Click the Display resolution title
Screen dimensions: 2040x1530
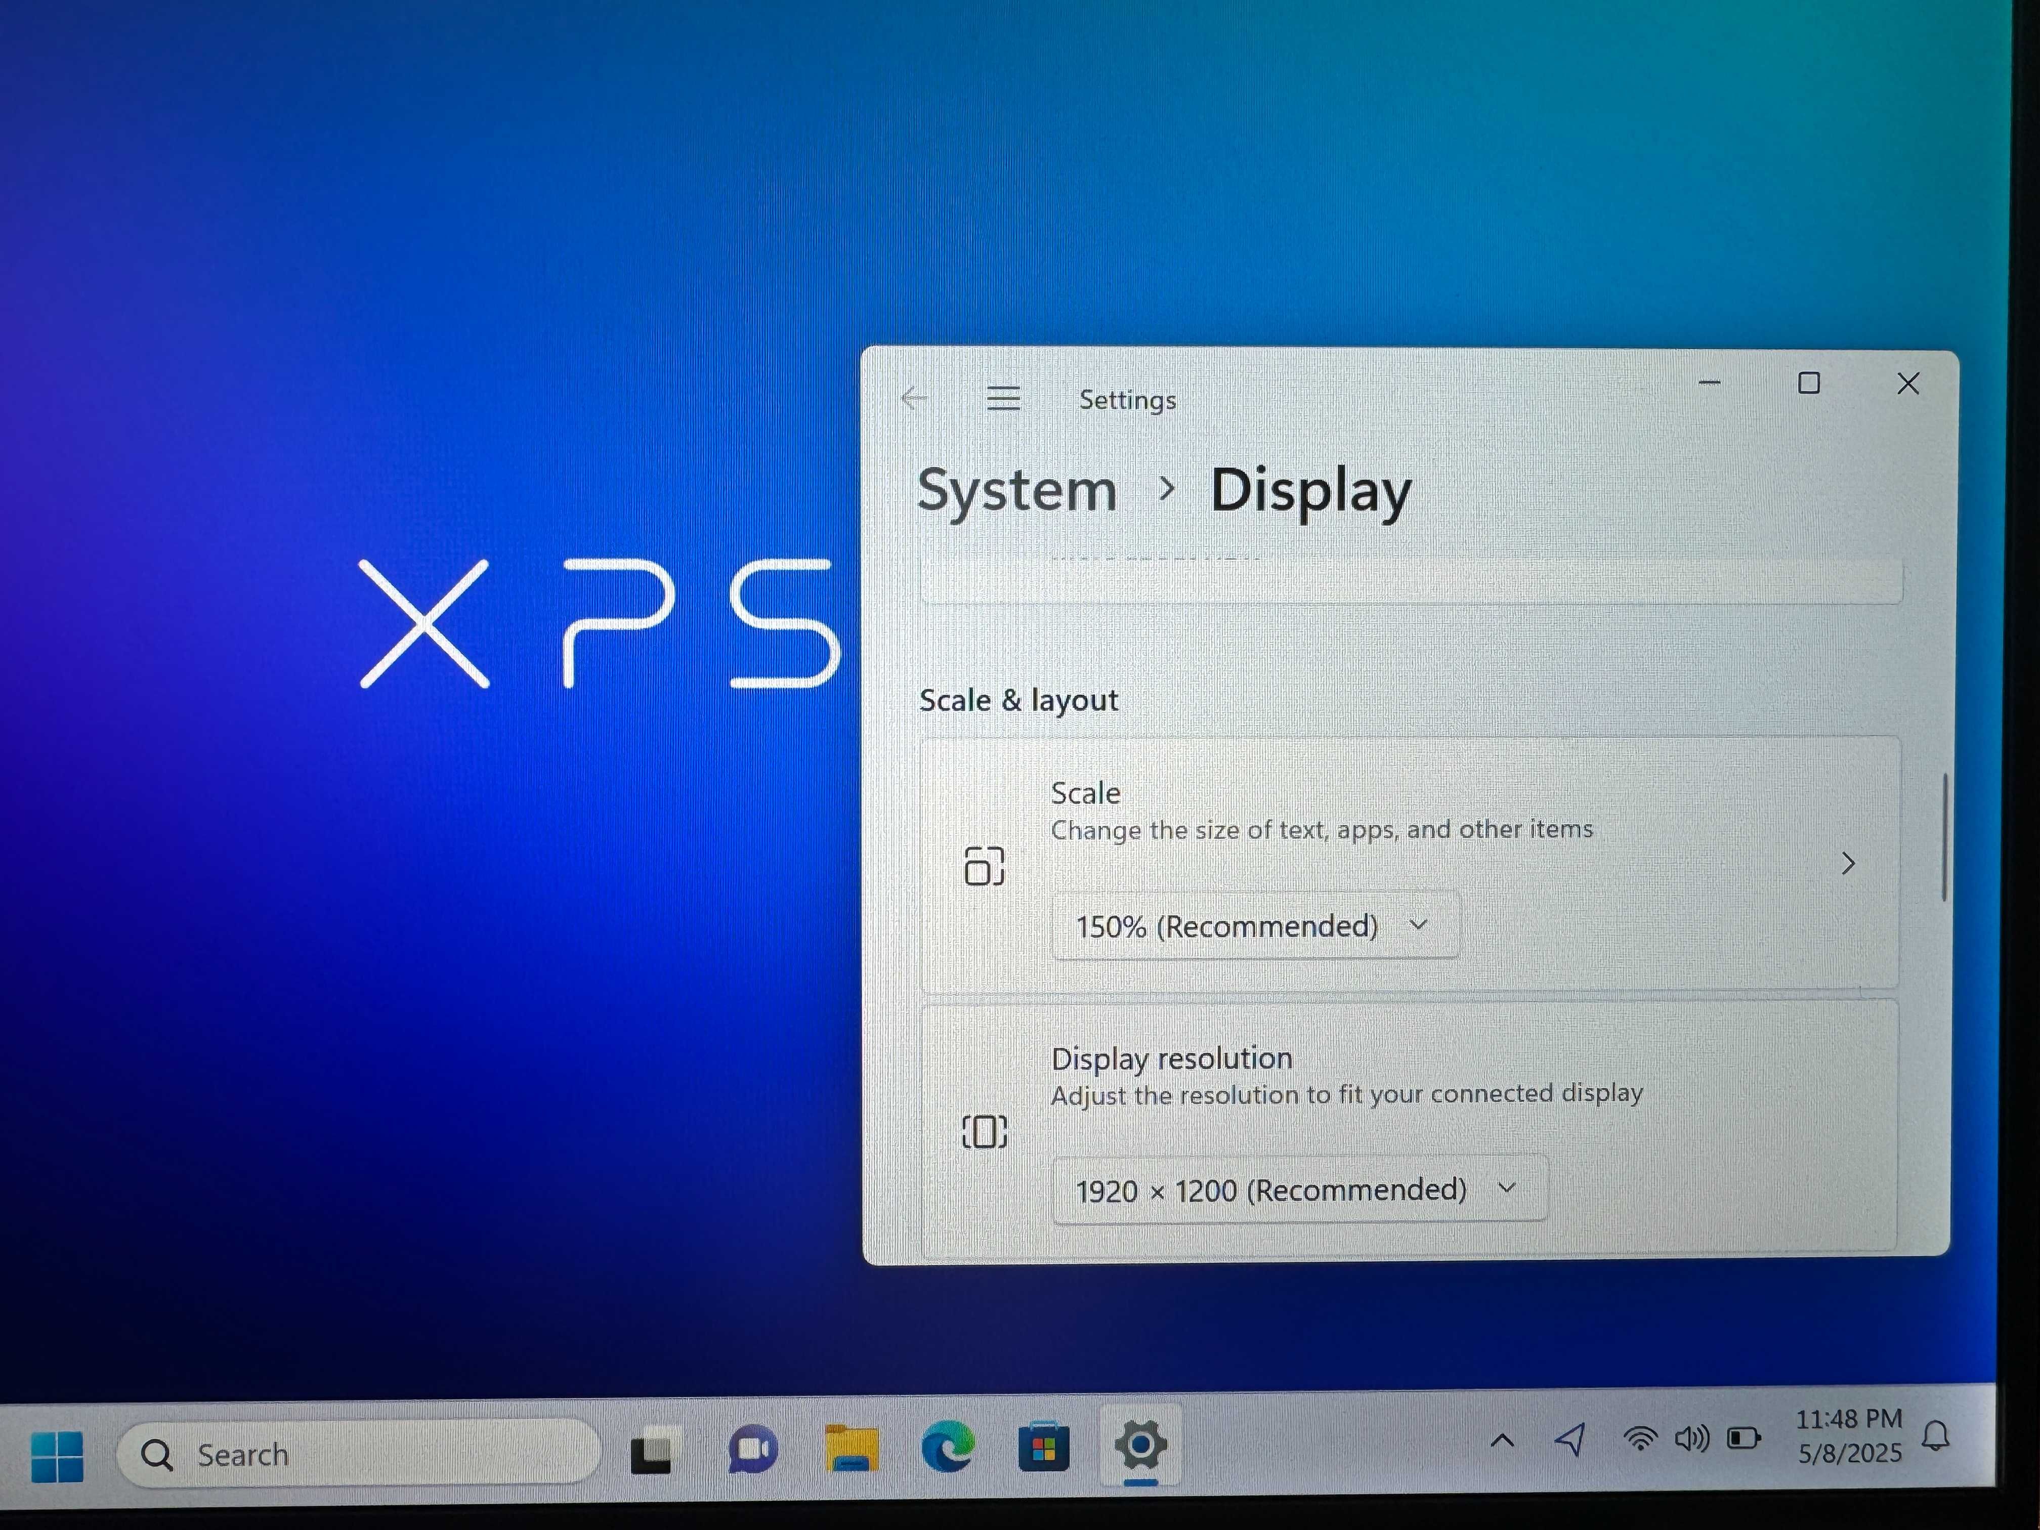click(x=1171, y=1058)
